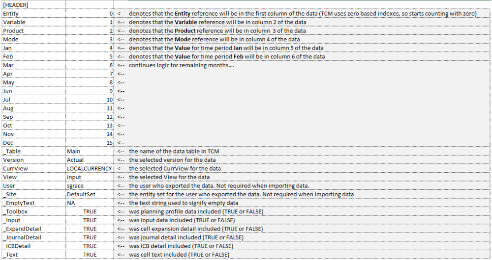Select the Jan row label
492x260 pixels.
(33, 48)
